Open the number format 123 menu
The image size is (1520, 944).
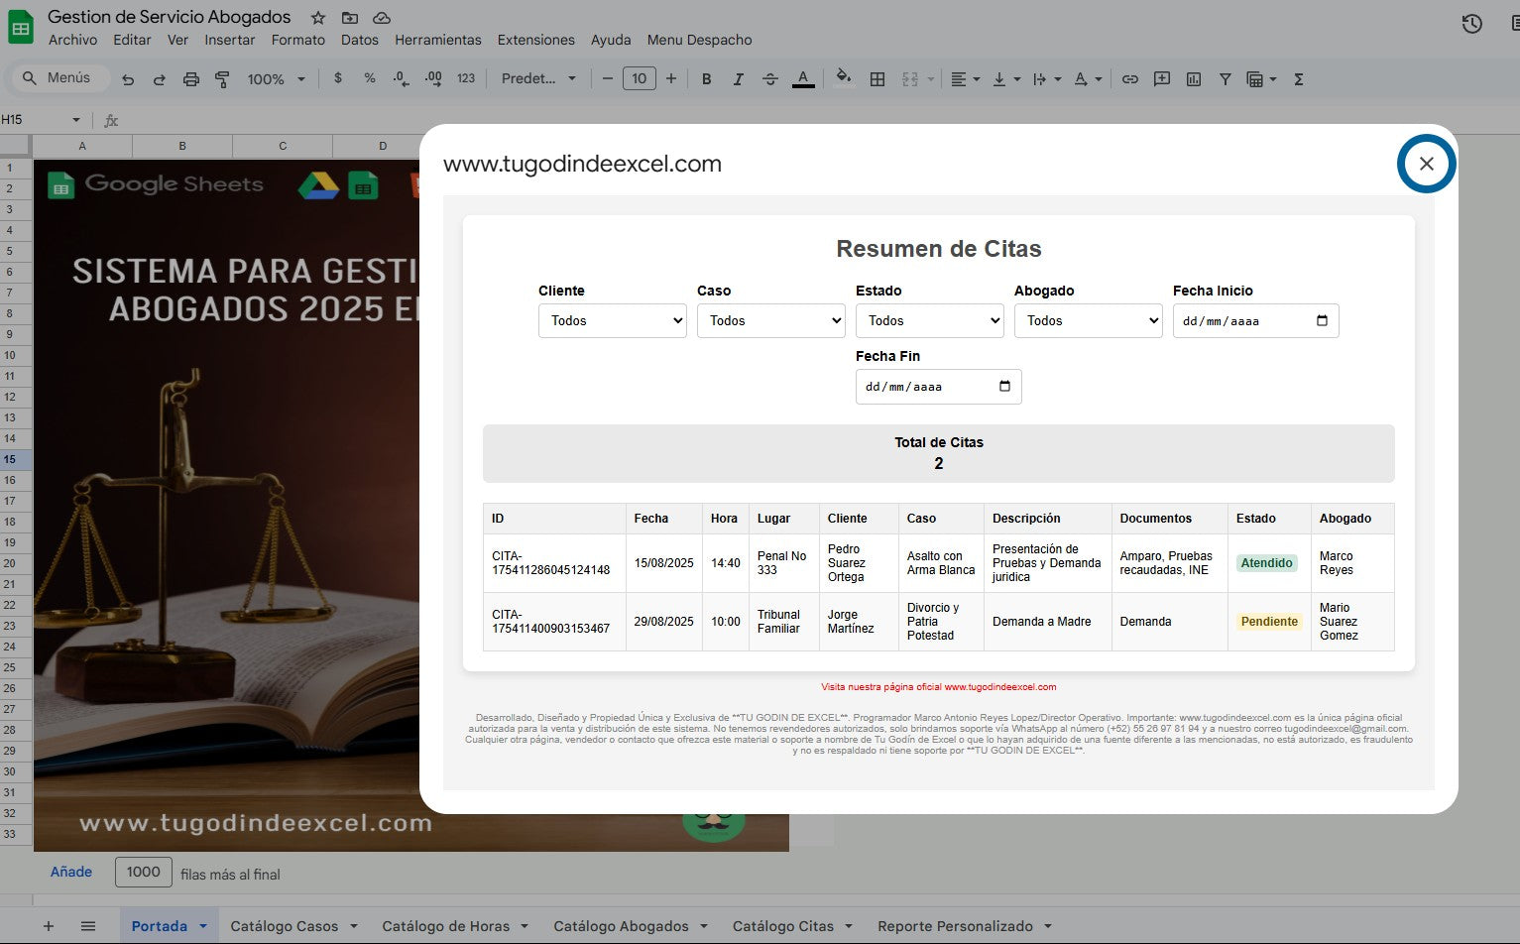[x=466, y=78]
